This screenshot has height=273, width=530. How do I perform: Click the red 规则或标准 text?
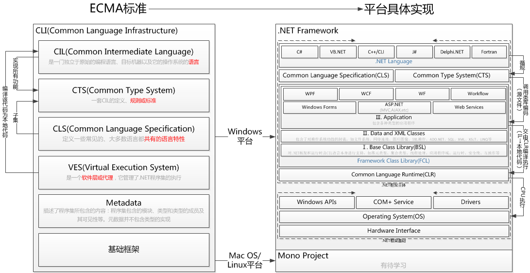point(143,101)
